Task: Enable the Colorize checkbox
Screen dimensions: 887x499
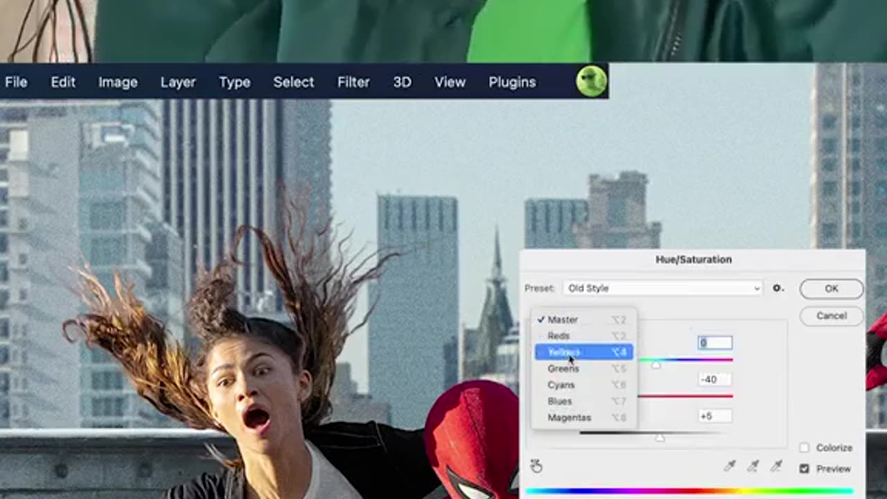Action: coord(805,448)
